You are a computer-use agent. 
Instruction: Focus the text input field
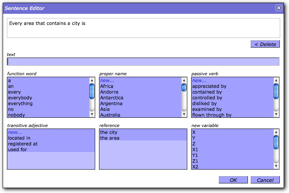[x=143, y=62]
